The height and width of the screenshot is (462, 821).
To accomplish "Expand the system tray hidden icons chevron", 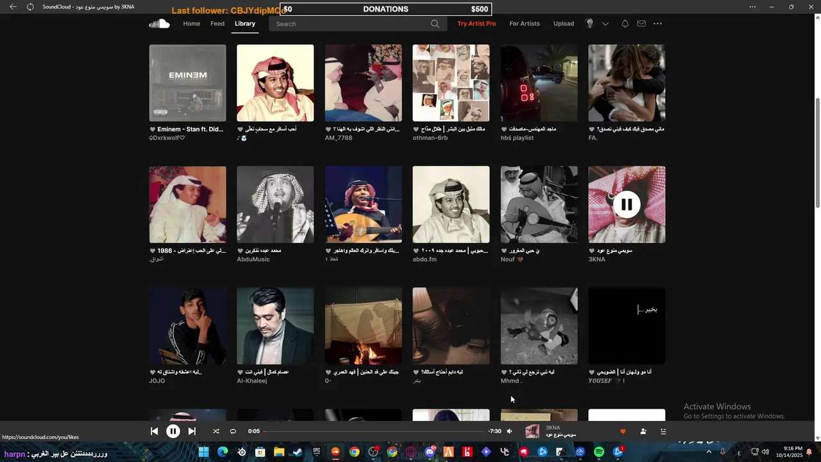I will pos(709,452).
